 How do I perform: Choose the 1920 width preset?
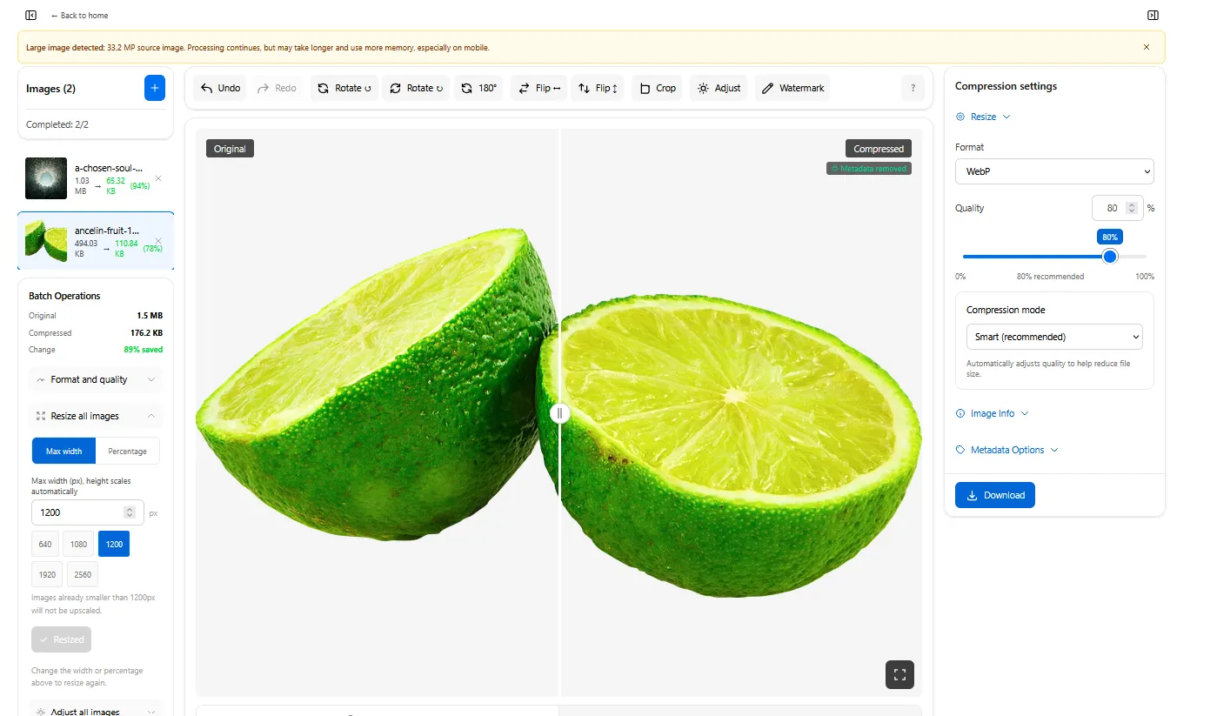click(47, 574)
